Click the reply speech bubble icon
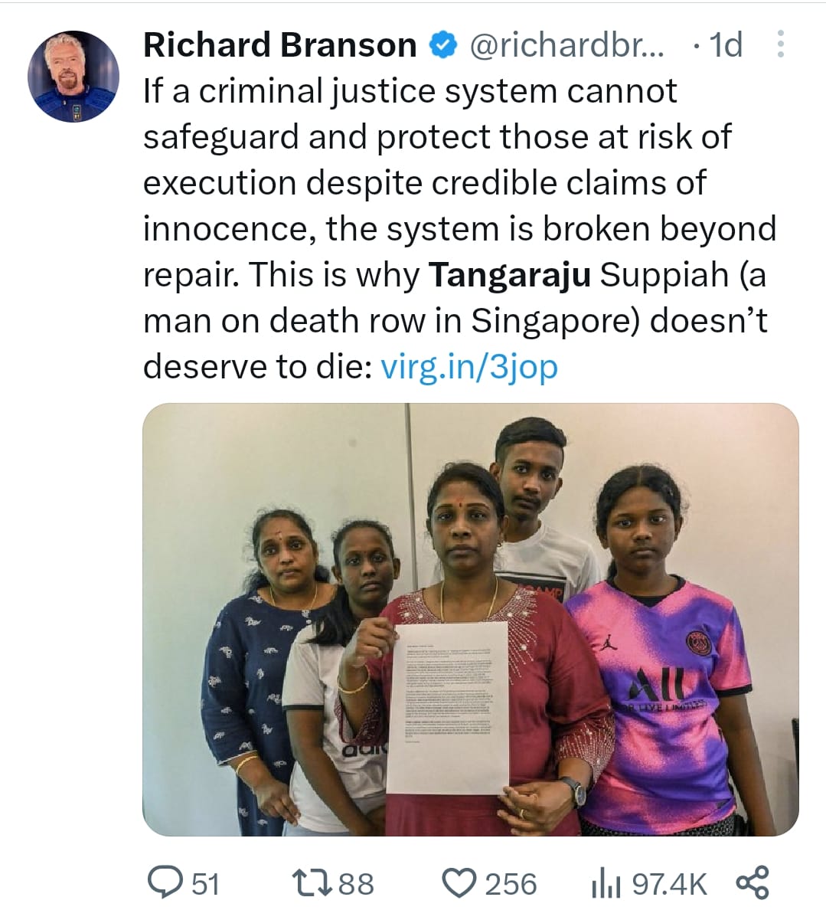Screen dimensions: 826x920 click(x=164, y=882)
